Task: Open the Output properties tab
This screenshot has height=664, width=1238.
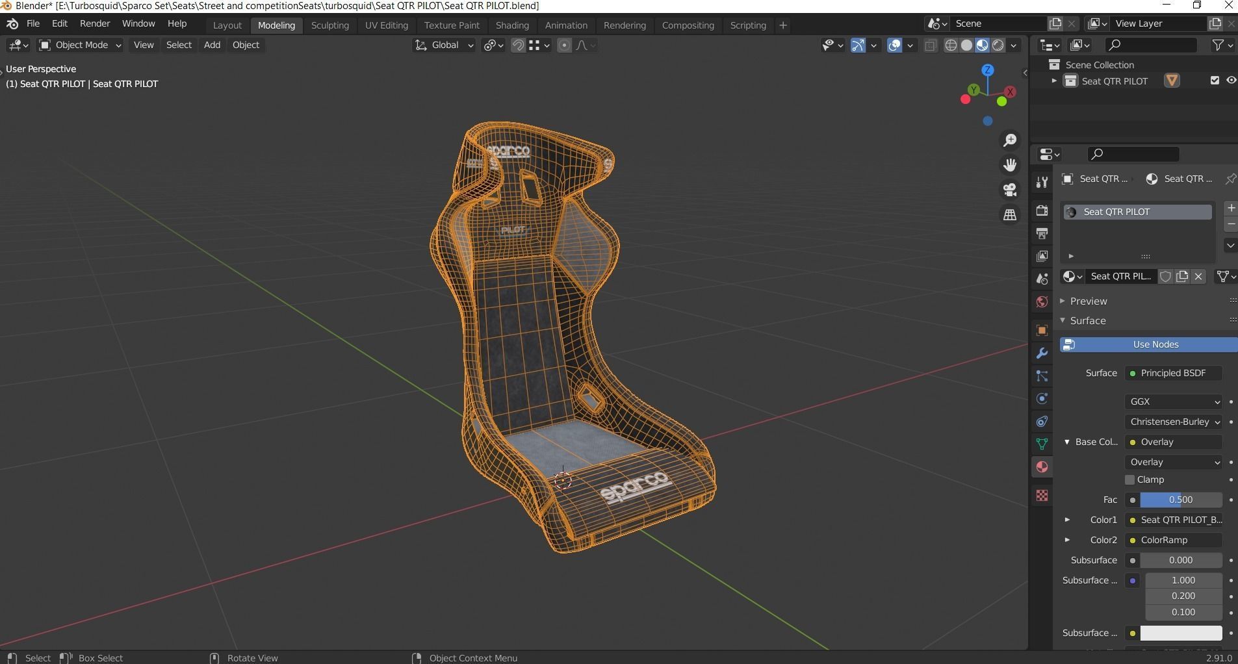Action: [1042, 233]
